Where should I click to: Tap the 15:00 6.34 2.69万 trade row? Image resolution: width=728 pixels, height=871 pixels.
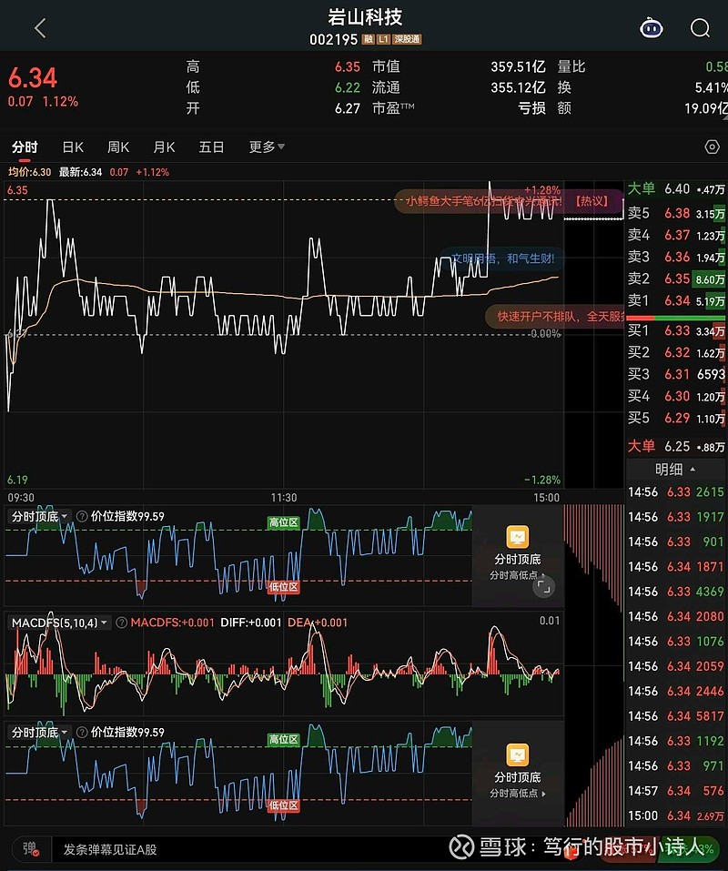tap(676, 815)
